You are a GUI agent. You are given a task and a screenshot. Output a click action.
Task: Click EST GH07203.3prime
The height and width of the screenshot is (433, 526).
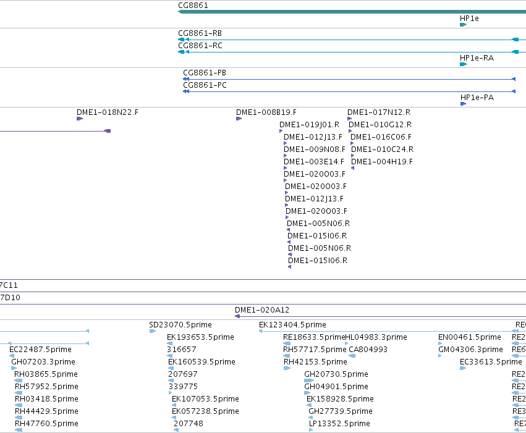point(14,368)
